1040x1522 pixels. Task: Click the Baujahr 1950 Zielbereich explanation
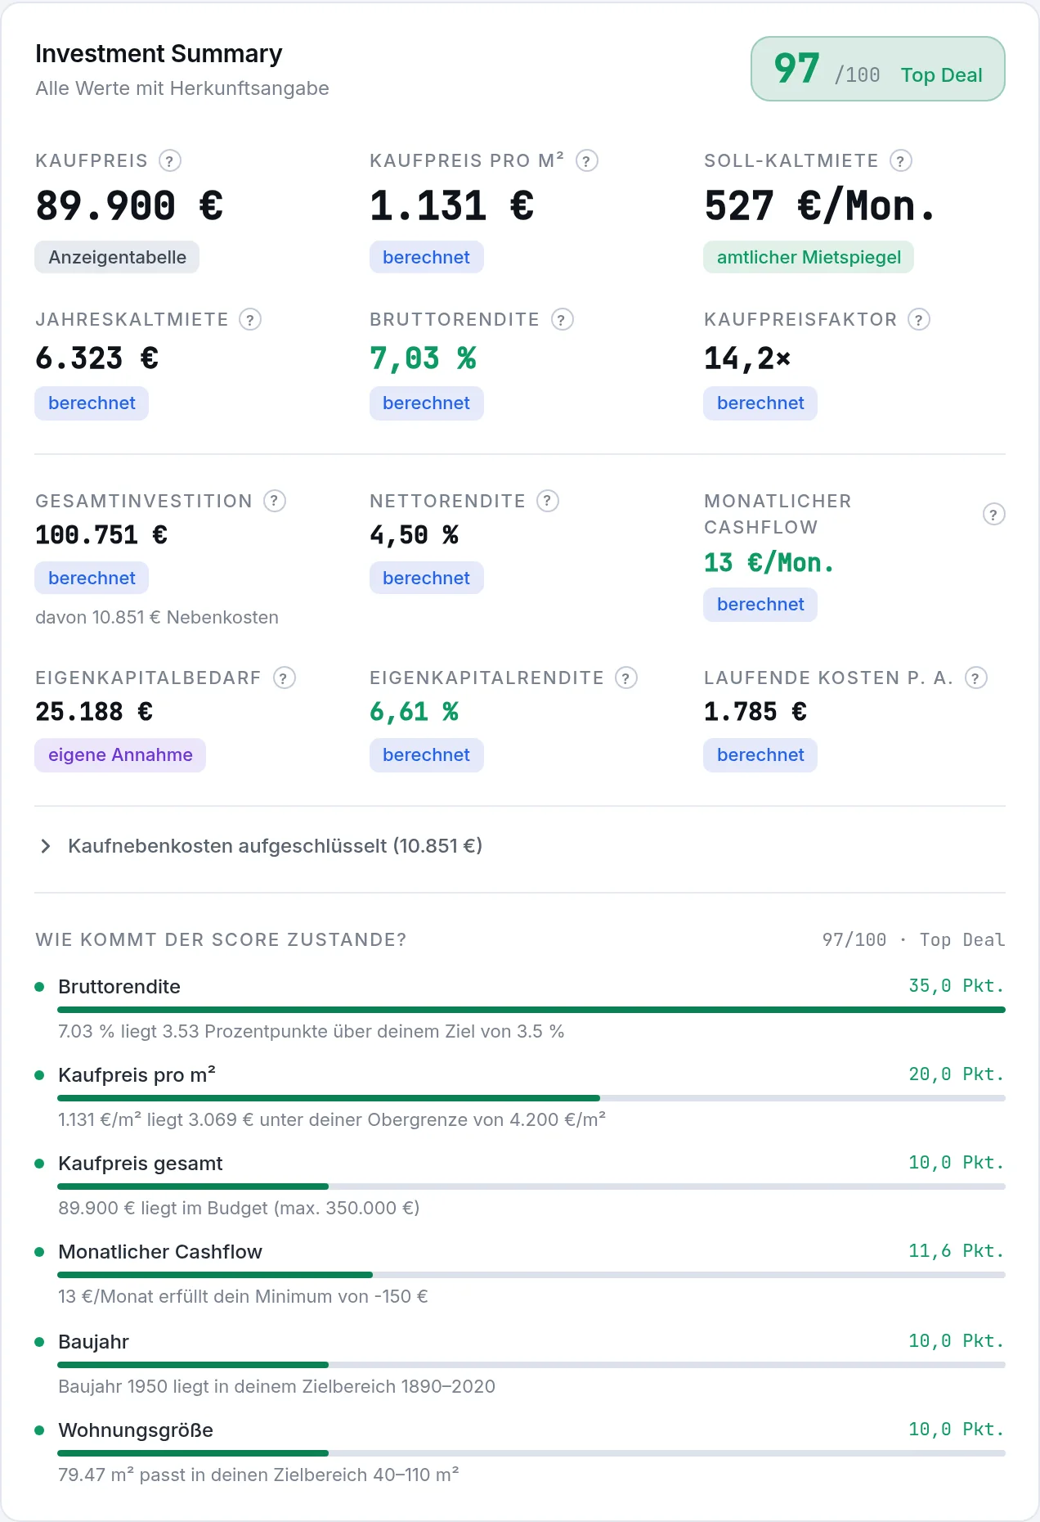276,1386
